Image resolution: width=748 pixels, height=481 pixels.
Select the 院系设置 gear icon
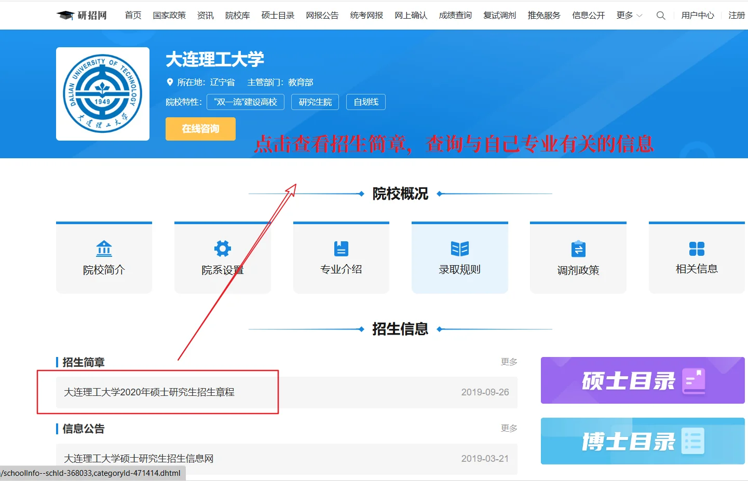[x=222, y=249]
